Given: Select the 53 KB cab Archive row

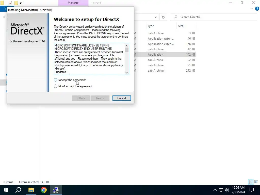Looking at the screenshot, I should click(165, 33).
